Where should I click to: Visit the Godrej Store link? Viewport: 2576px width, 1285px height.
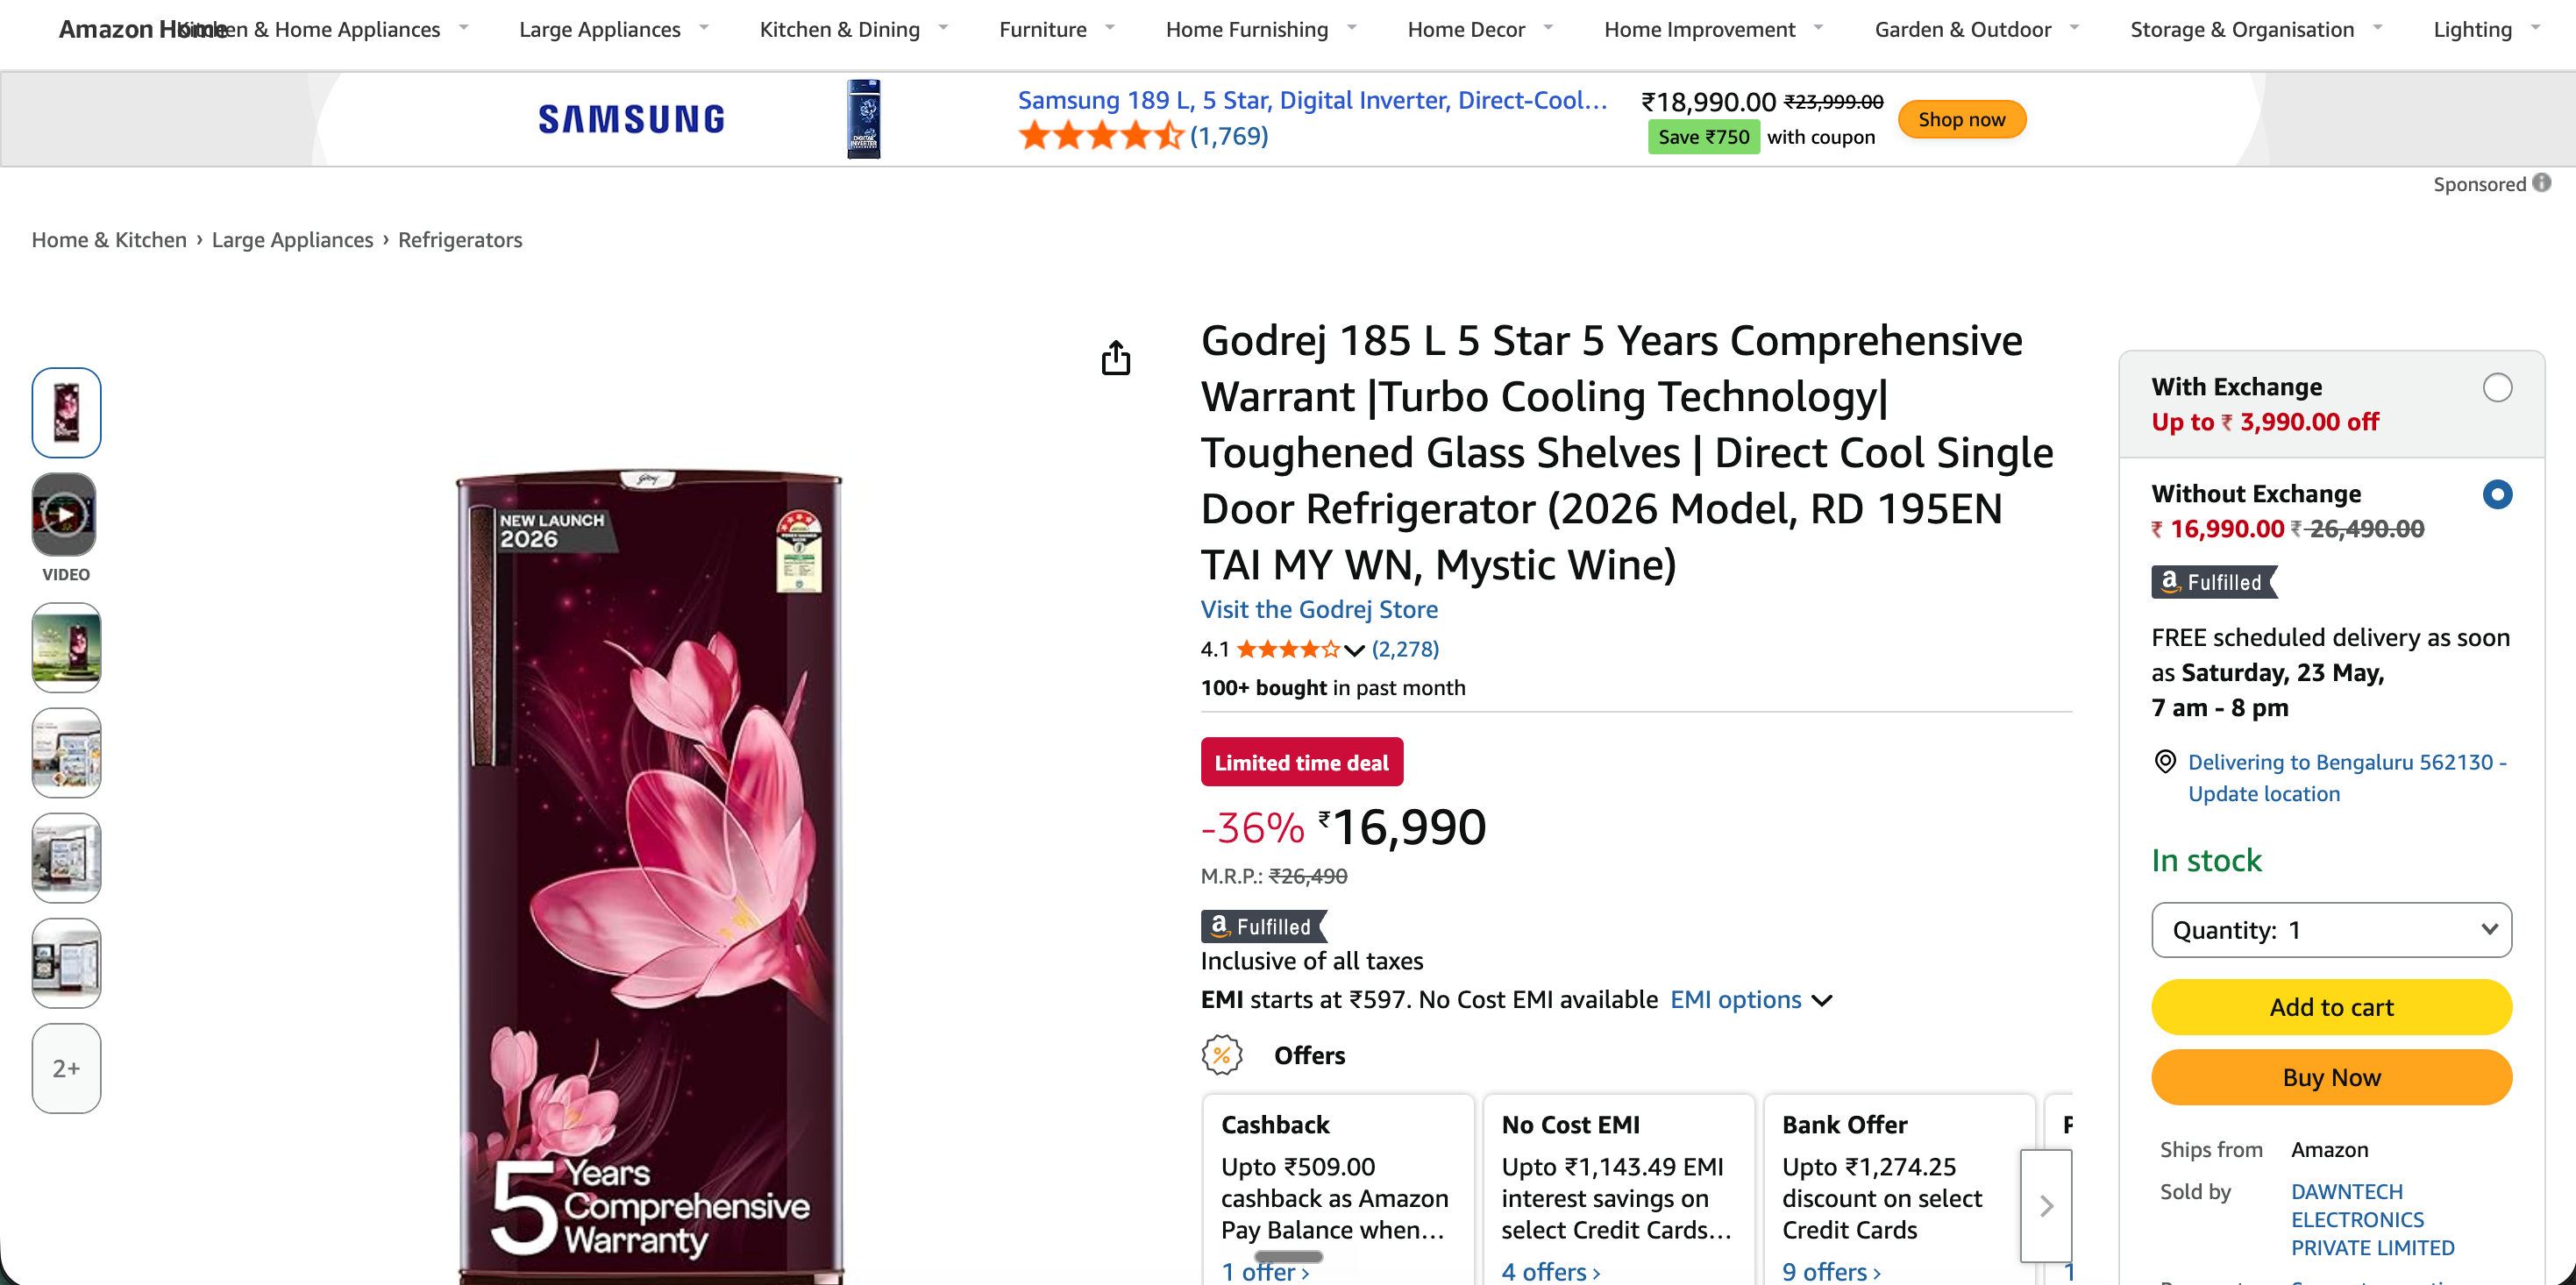[x=1319, y=609]
